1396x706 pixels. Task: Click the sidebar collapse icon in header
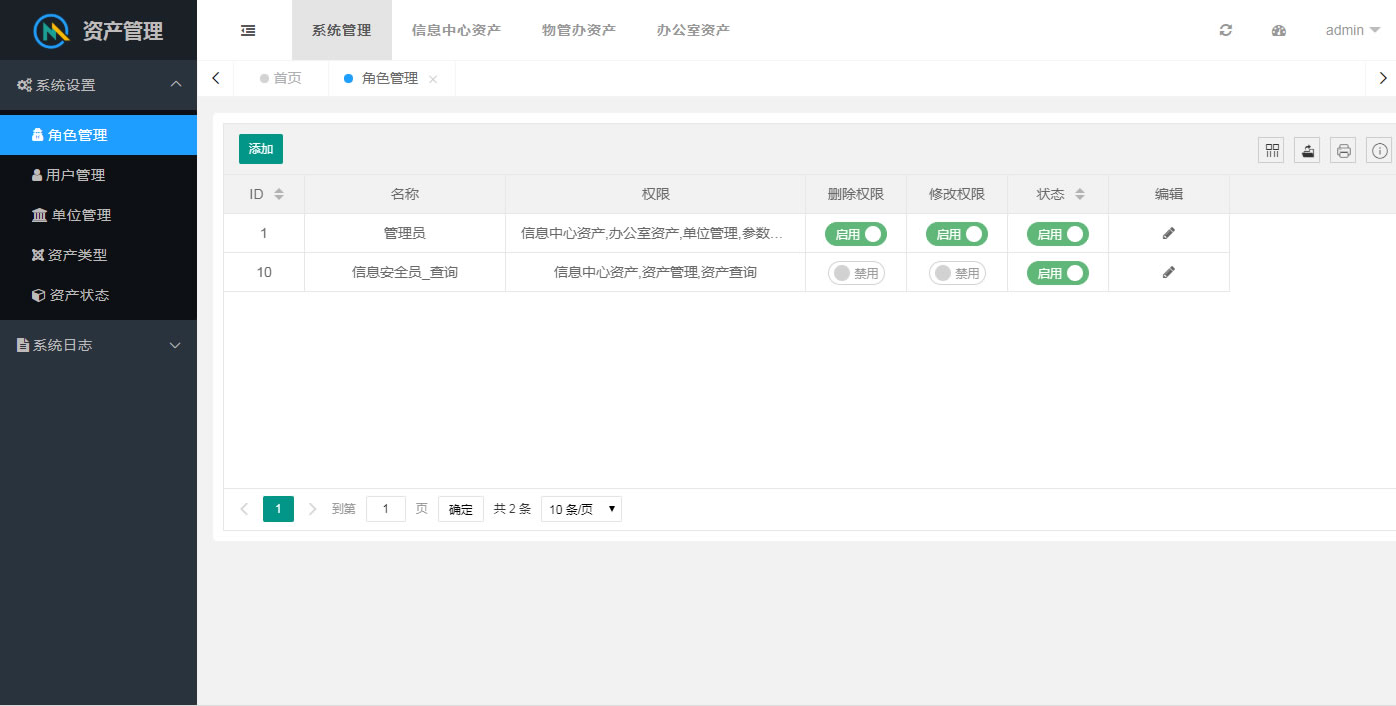248,30
